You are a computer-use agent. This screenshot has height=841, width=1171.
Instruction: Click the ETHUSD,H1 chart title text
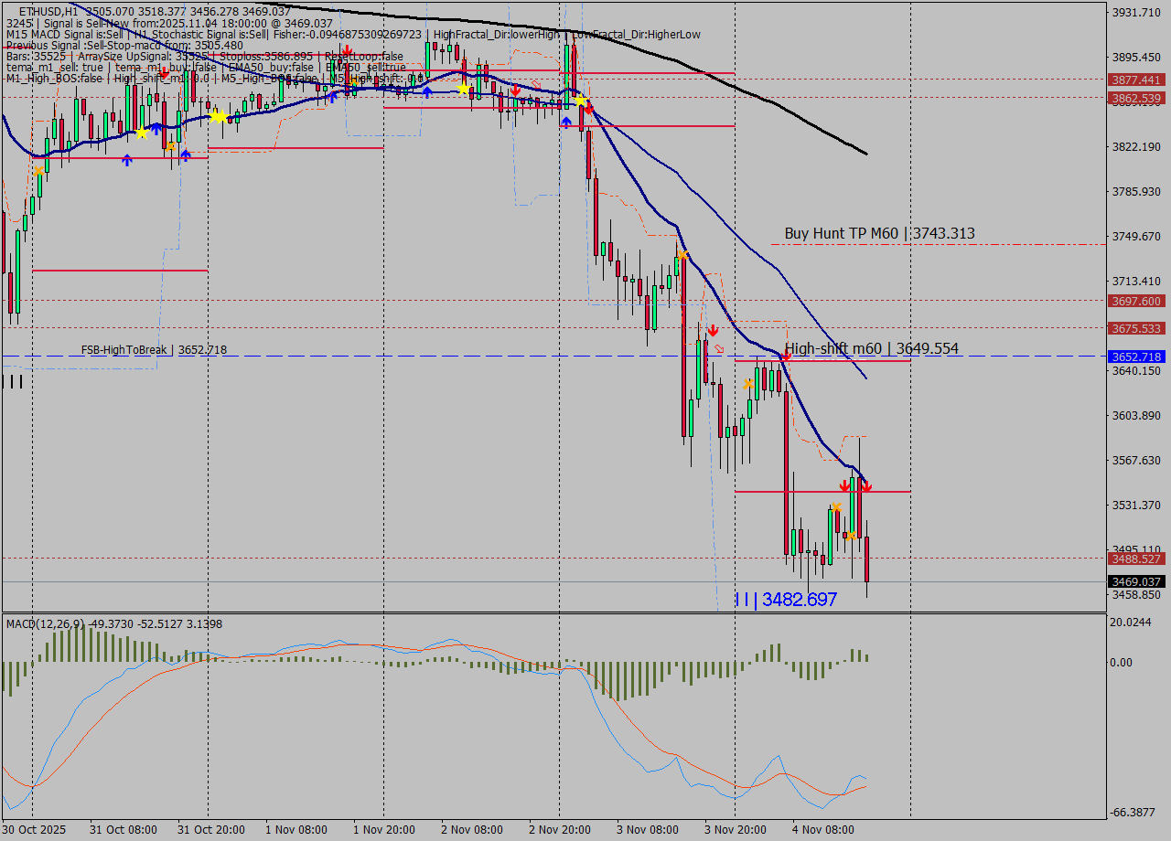[48, 11]
